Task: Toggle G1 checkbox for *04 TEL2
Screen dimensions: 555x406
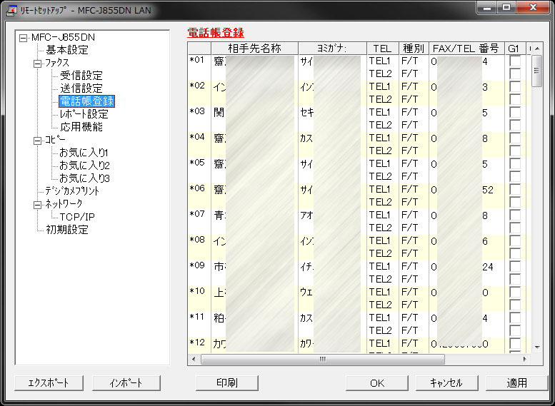Action: [x=515, y=151]
